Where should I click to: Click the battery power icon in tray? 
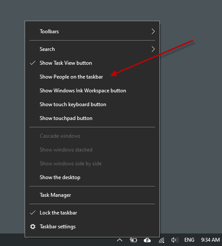133,240
